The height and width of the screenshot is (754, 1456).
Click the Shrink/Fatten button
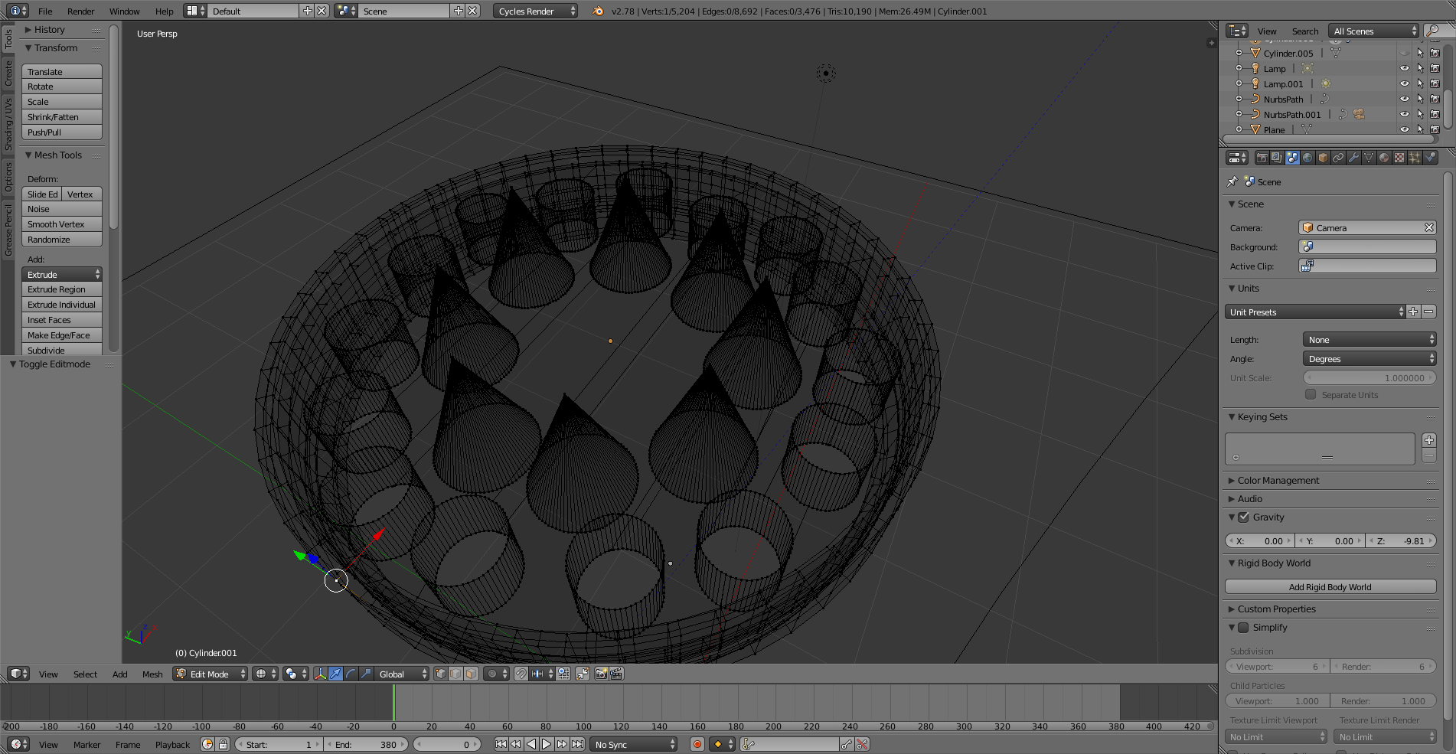(62, 116)
